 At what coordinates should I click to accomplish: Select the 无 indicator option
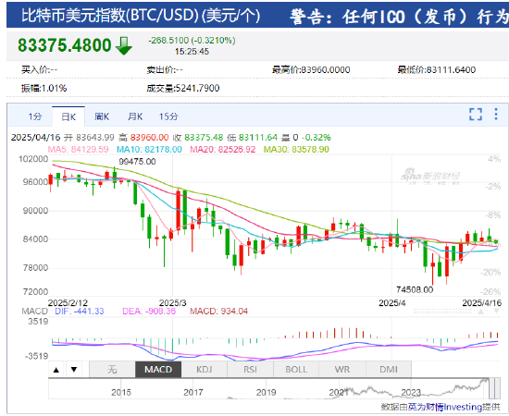point(112,369)
